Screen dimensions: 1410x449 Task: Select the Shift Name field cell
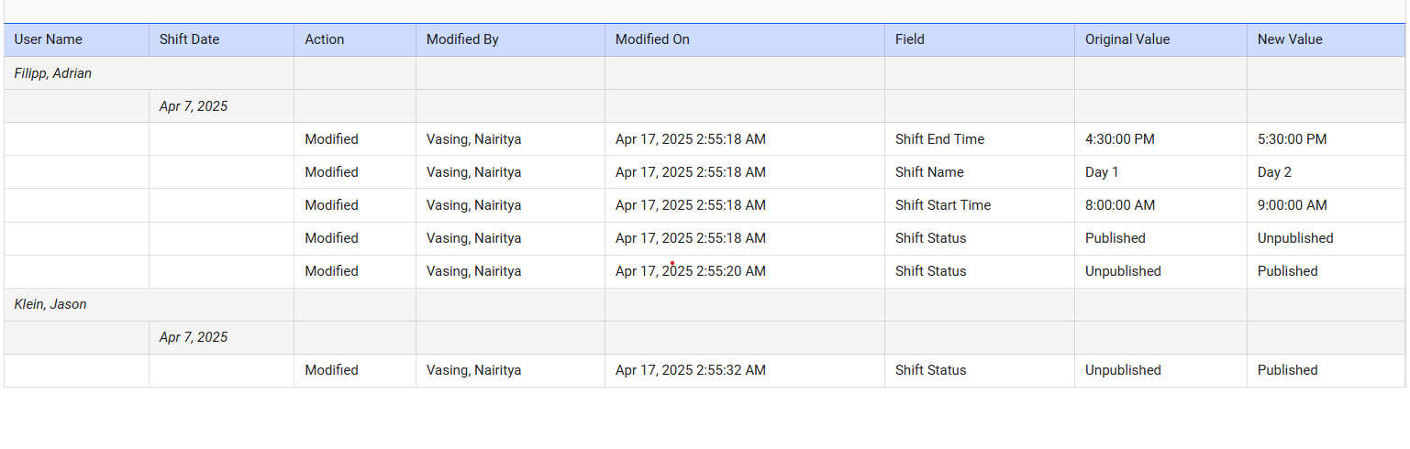[929, 172]
